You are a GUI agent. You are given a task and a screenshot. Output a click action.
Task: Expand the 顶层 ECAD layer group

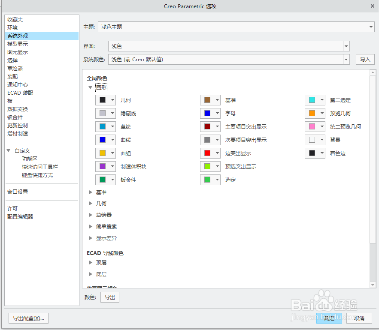tap(91, 262)
